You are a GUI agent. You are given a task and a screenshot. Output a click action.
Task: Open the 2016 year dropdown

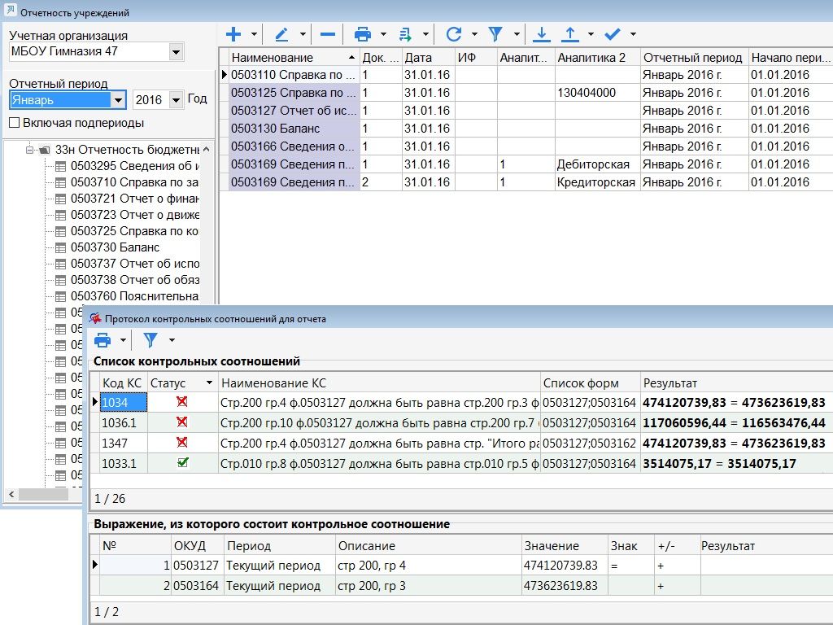tap(176, 100)
